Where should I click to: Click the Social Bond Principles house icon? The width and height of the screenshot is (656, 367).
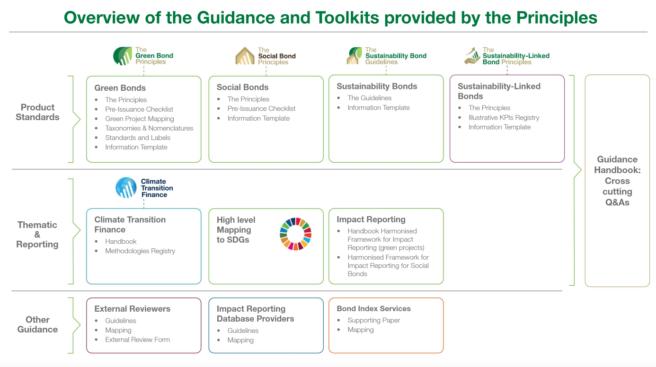[x=245, y=56]
